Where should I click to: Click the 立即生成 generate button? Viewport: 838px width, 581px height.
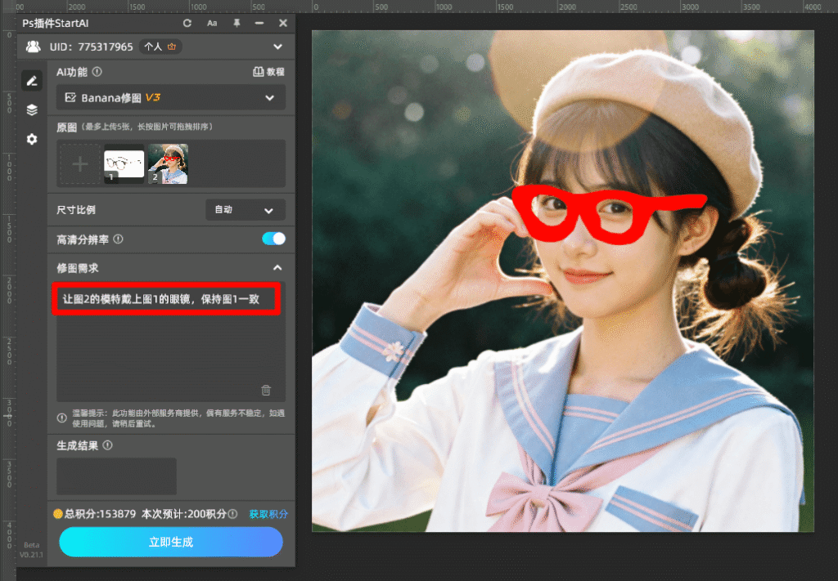point(171,542)
